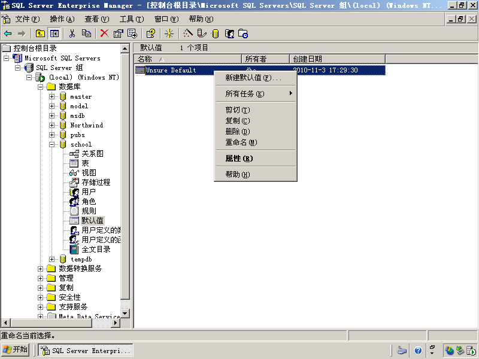The height and width of the screenshot is (359, 479).
Task: Open the 所有任务(K) submenu
Action: point(256,94)
